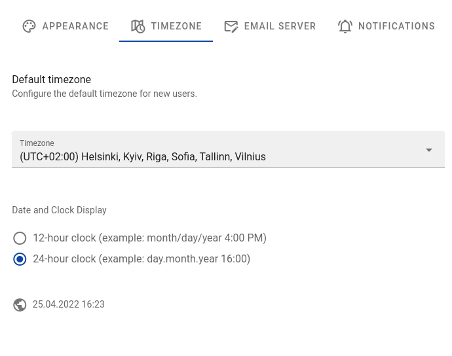Click the default timezone description text
452x356 pixels.
pos(104,94)
